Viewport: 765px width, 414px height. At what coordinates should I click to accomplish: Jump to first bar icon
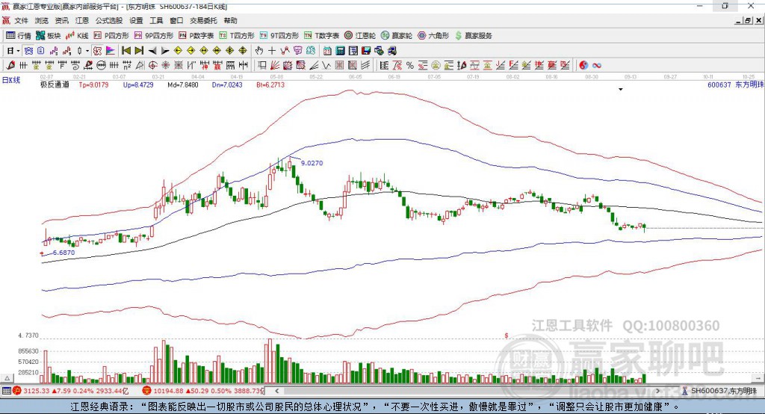tap(126, 51)
